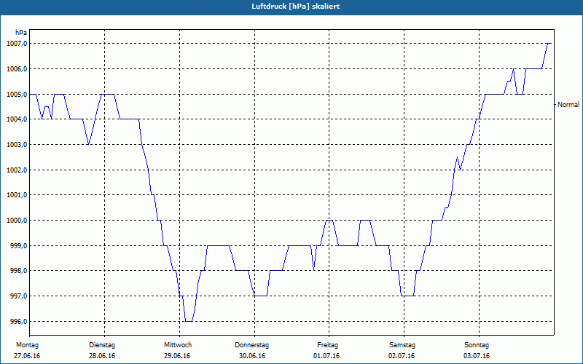Click the Sonntag day label
This screenshot has height=364, width=583.
pos(477,345)
